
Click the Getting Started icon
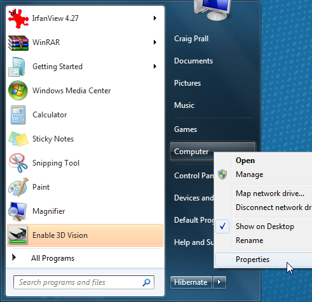pos(17,67)
